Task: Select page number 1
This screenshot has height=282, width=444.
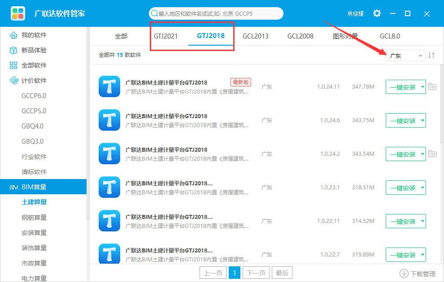Action: (x=235, y=273)
